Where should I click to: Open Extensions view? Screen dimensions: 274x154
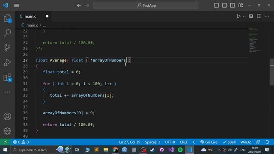pos(7,77)
